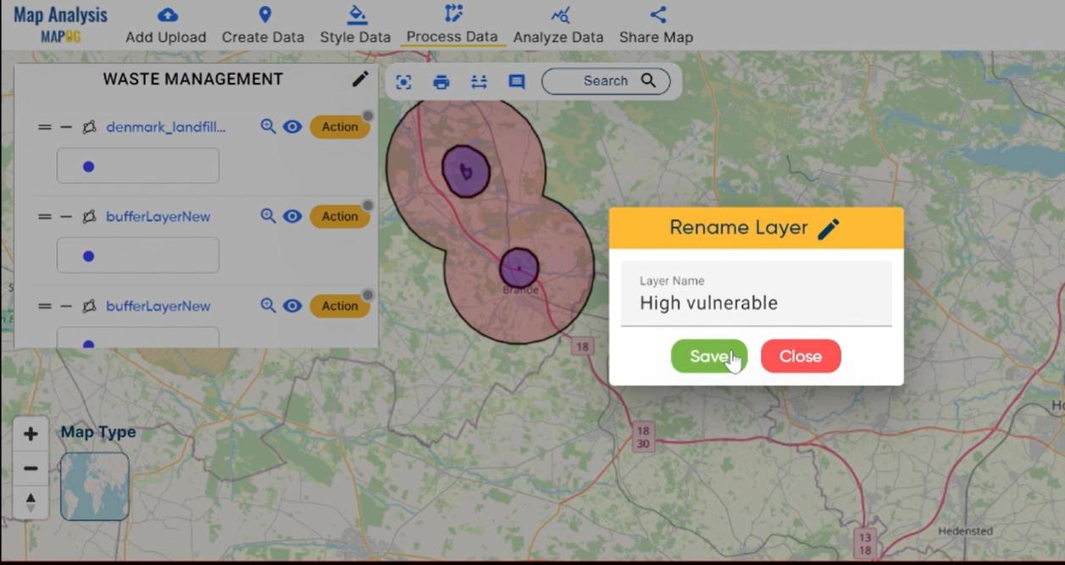Collapse the denmark_landfill layer using minus

click(x=66, y=127)
